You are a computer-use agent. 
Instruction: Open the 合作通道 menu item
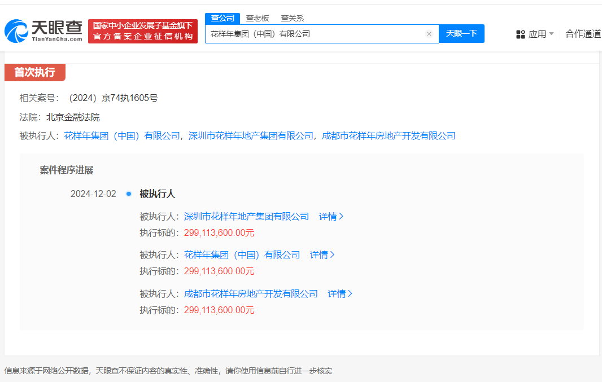(x=583, y=34)
